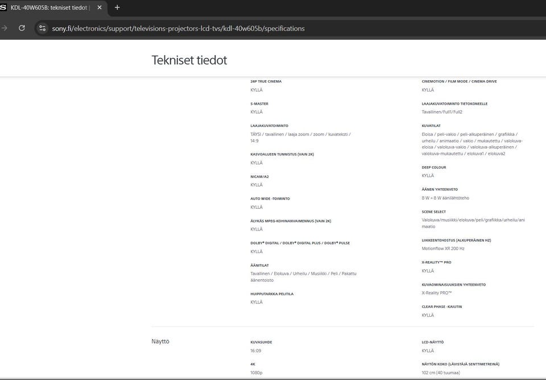Click the NICAM/A2 label

[x=259, y=176]
